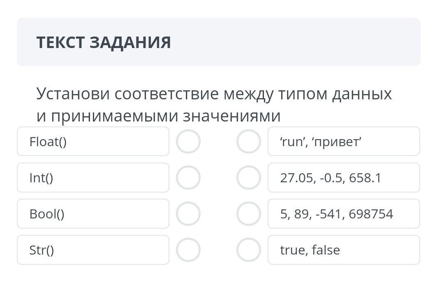The height and width of the screenshot is (296, 428).
Task: Click the 27.05, -0.5, 658.1 values box
Action: (344, 178)
